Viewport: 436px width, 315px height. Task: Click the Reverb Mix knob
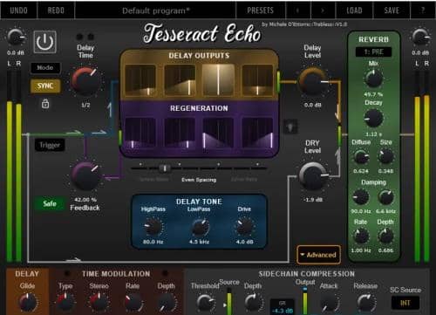click(373, 79)
